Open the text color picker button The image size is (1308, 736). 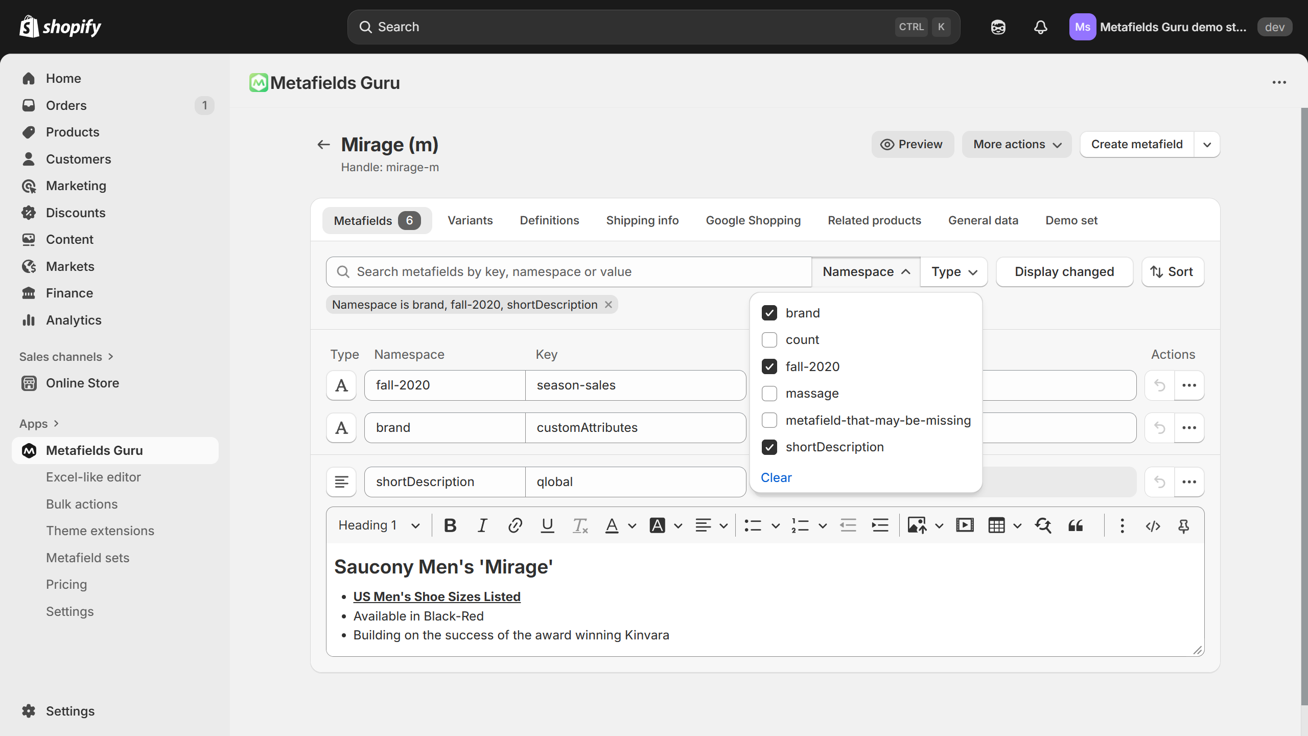(612, 525)
